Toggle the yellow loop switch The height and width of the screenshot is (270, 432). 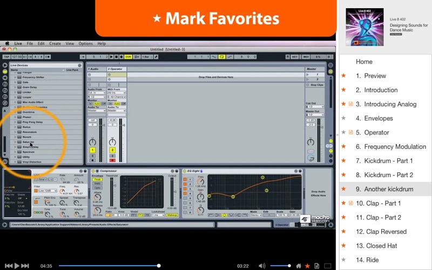(222, 57)
